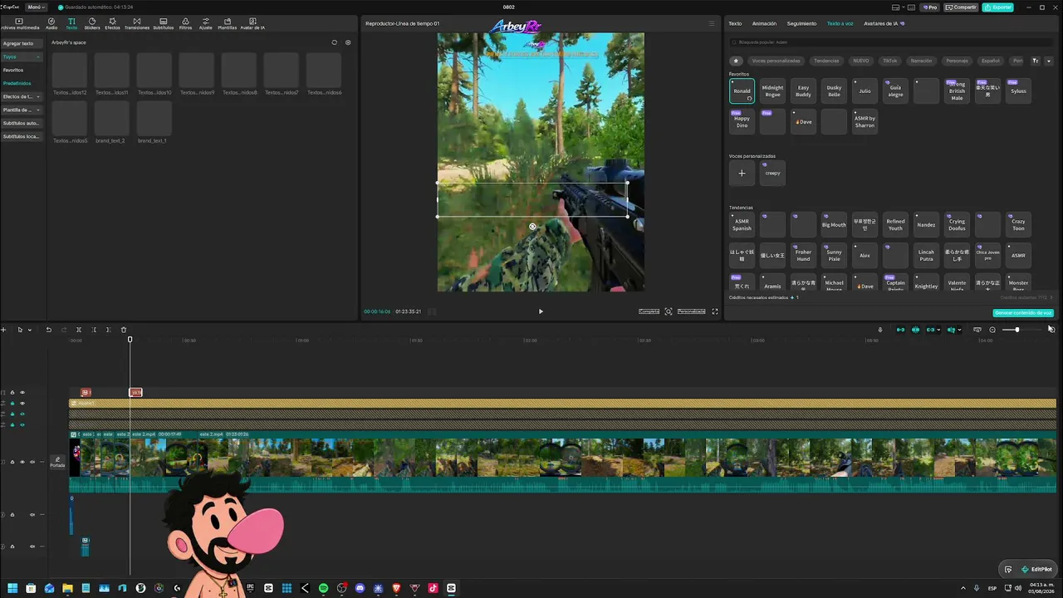Lock the main video track
Screen dimensions: 1063x598
click(x=12, y=462)
